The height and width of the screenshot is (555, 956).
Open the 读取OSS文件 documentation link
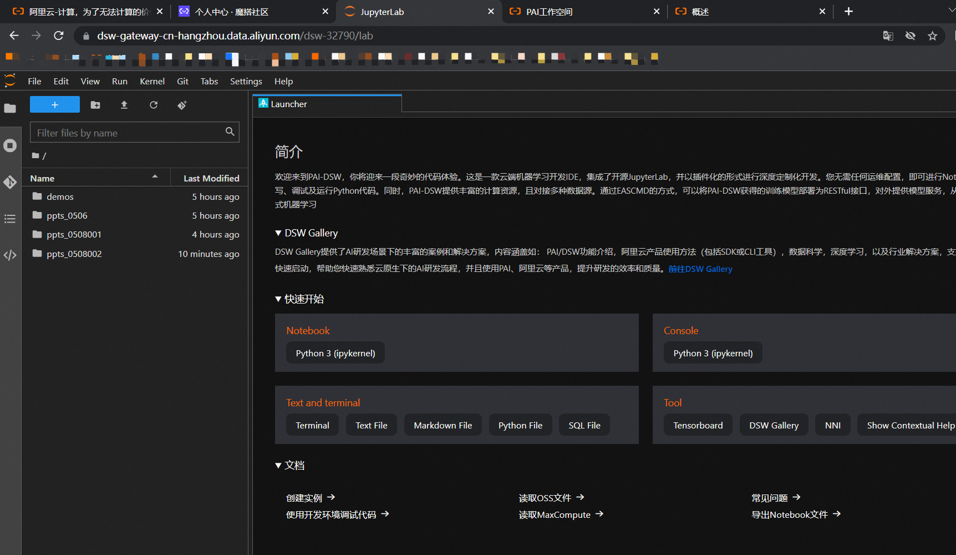(552, 498)
